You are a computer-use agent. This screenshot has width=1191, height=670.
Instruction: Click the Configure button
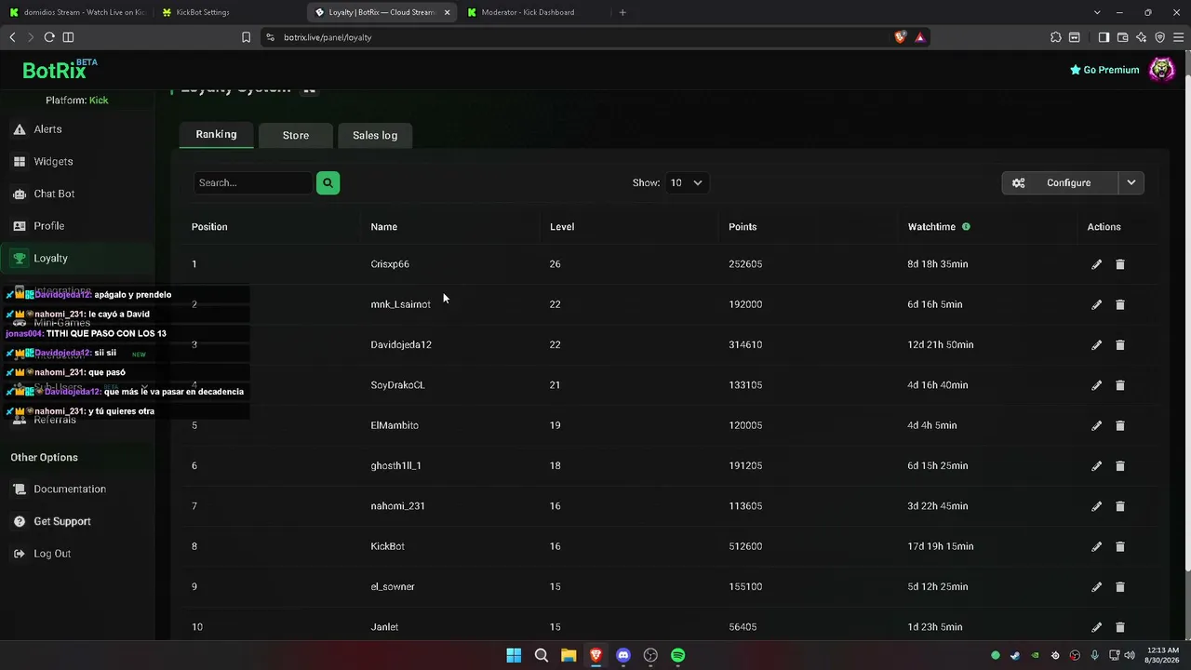coord(1061,182)
